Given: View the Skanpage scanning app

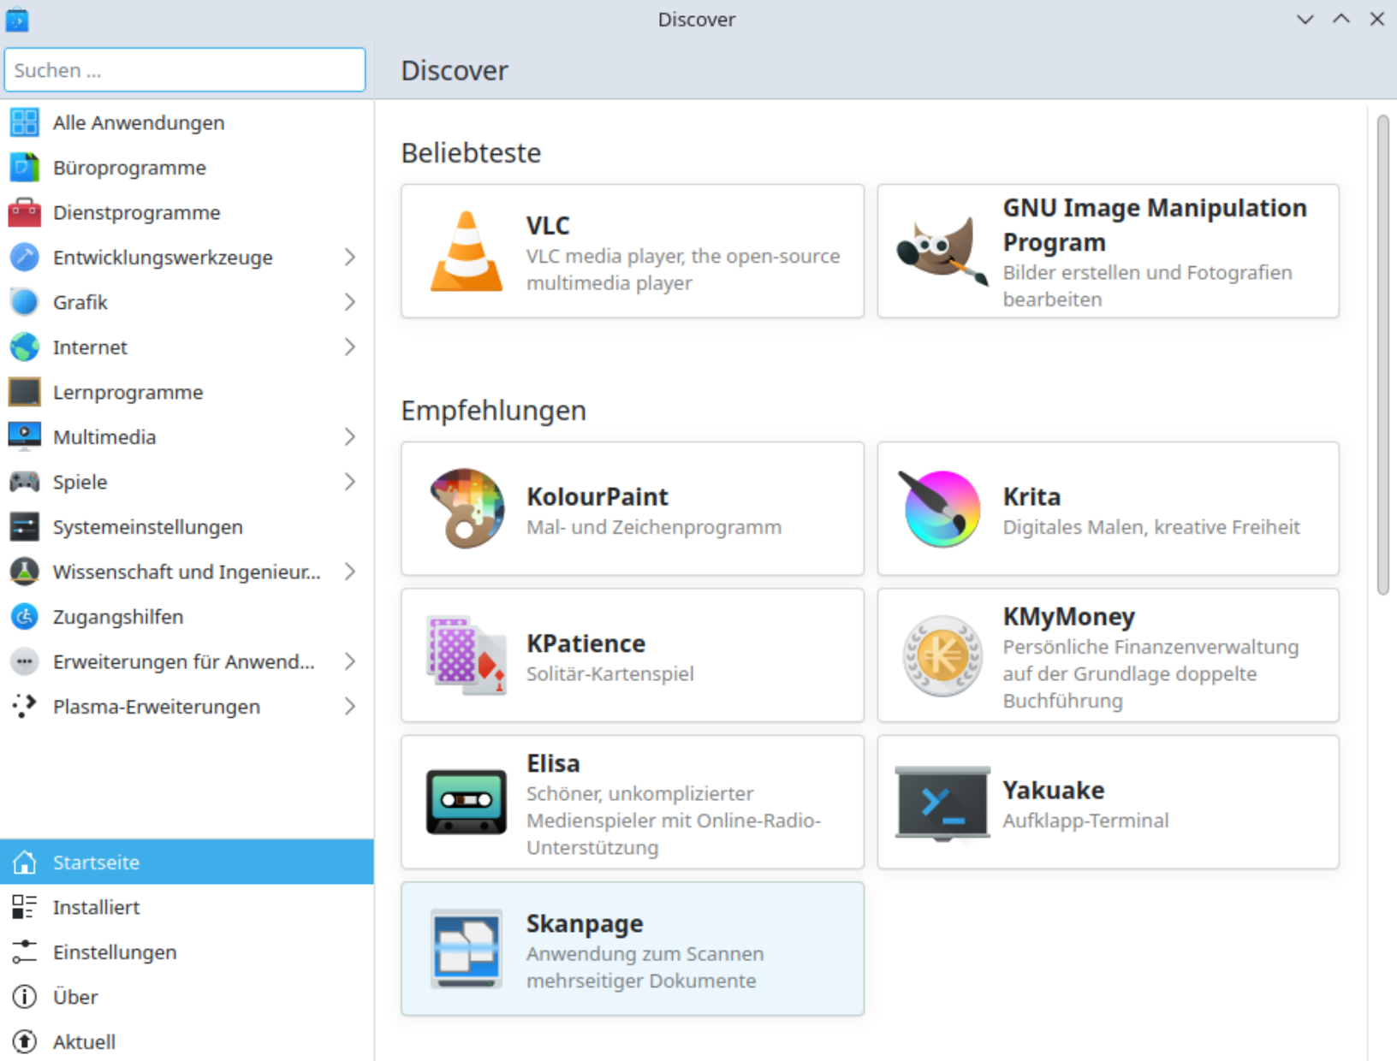Looking at the screenshot, I should point(632,948).
